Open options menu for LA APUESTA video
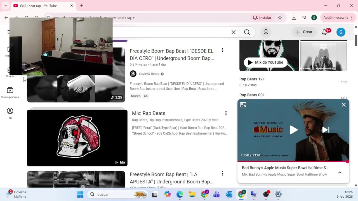 point(223,174)
